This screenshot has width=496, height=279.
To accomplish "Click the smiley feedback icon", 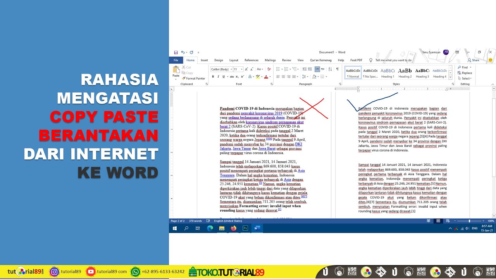I will tap(490, 60).
